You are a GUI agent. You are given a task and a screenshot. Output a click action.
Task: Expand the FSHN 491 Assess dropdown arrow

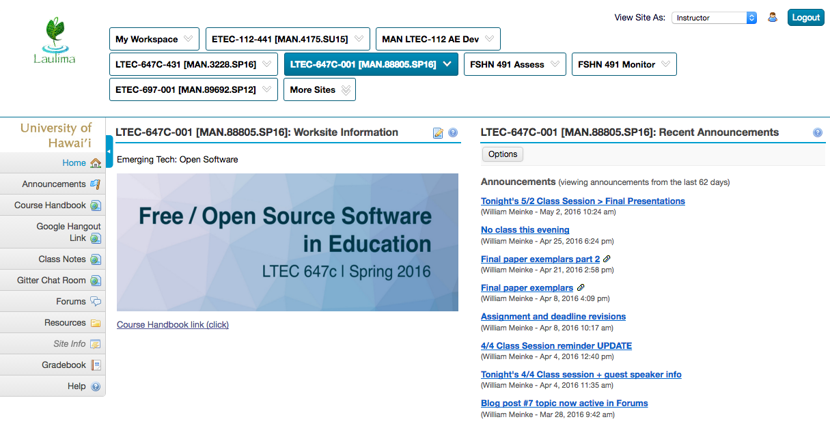(x=555, y=64)
